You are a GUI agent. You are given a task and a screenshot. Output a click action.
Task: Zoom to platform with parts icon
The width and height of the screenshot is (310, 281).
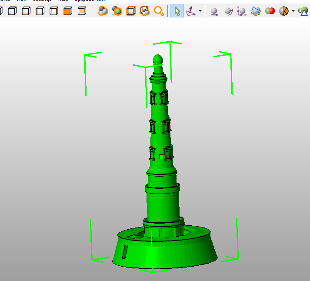(x=145, y=11)
